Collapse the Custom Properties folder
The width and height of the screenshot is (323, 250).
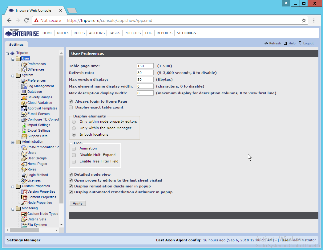[13, 186]
